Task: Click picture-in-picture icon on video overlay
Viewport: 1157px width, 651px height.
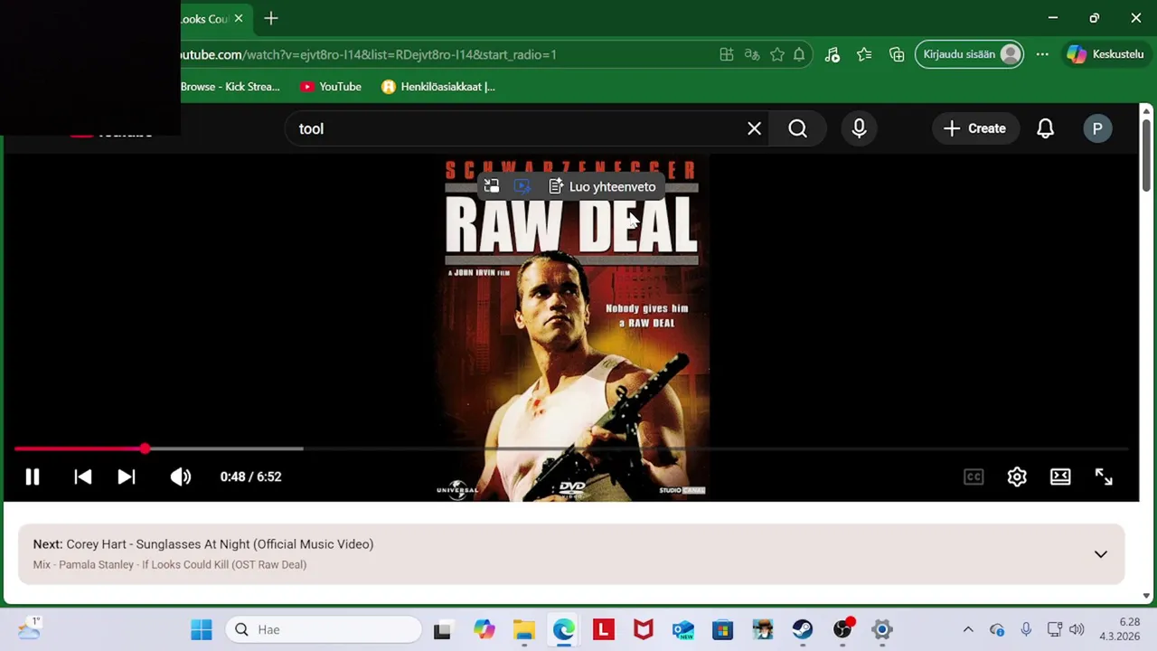Action: click(491, 186)
